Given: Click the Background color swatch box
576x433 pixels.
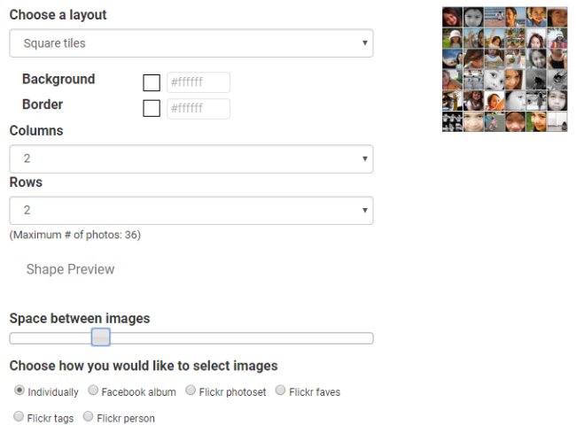Looking at the screenshot, I should pos(152,82).
